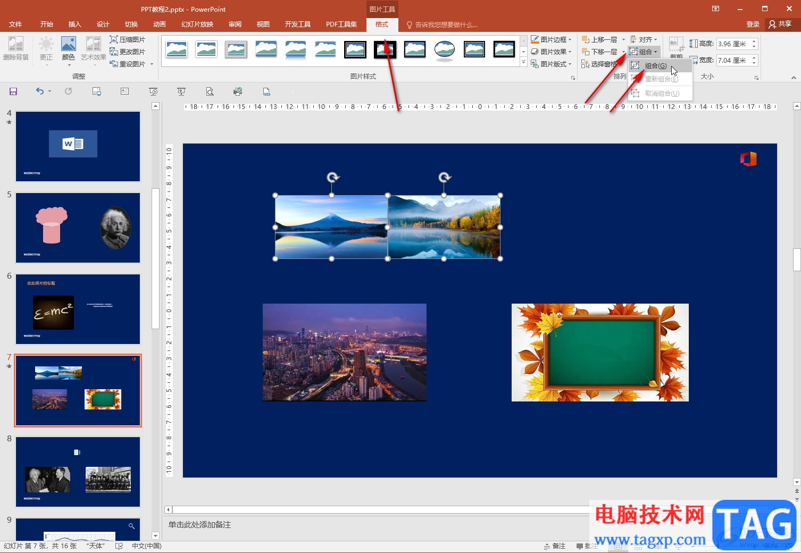Open the Undo history dropdown arrow

click(50, 91)
